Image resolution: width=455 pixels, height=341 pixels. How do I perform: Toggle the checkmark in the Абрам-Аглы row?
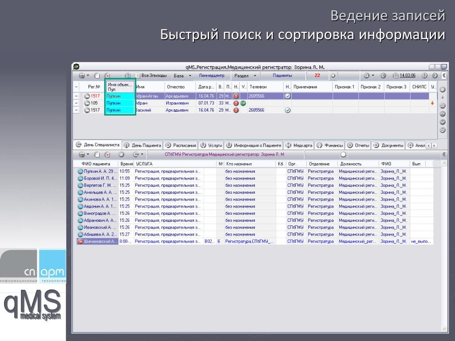pos(288,96)
